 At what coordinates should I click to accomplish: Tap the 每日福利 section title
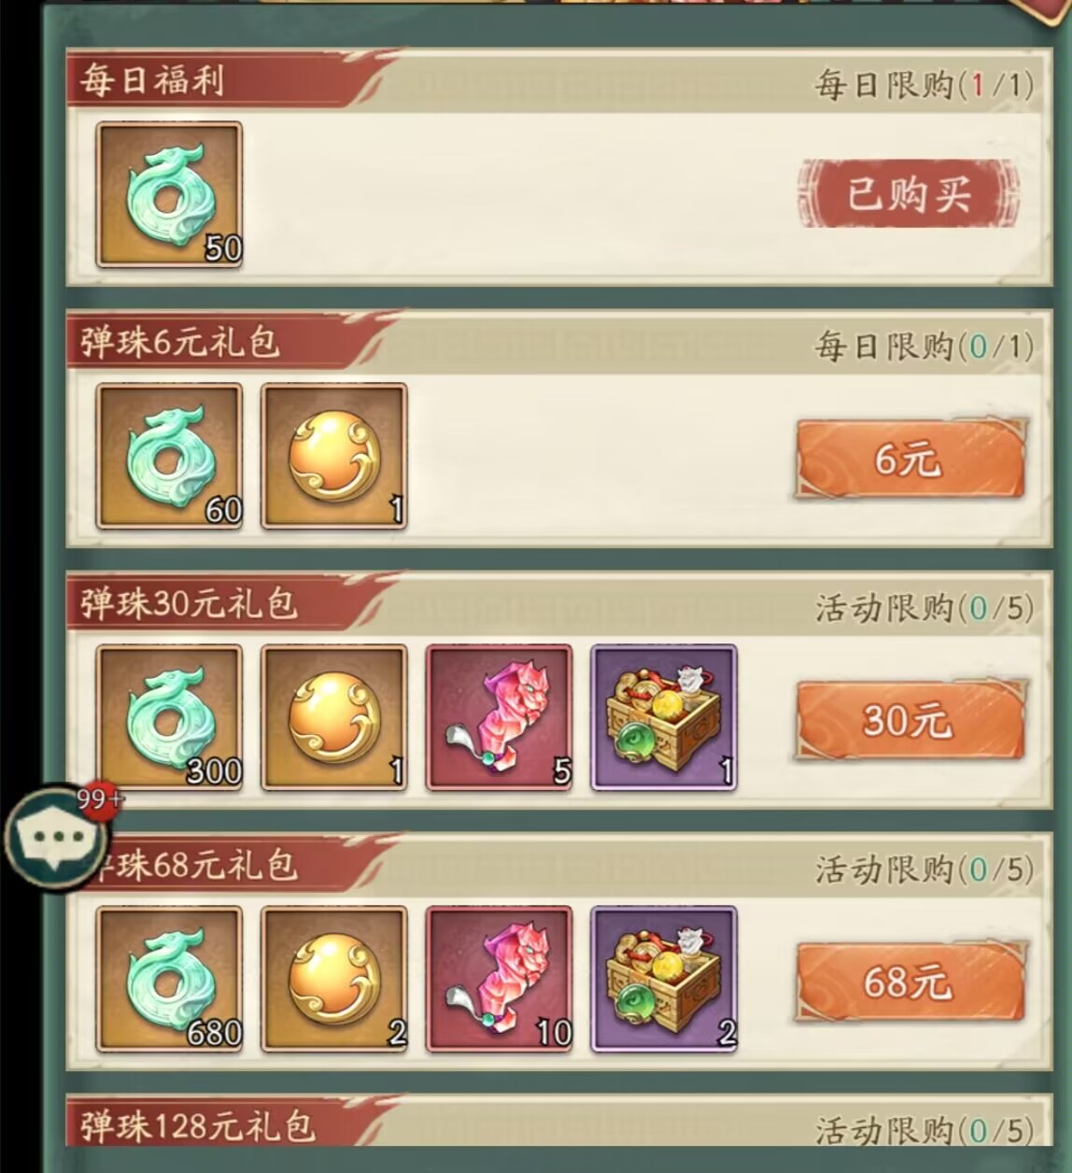(x=152, y=80)
